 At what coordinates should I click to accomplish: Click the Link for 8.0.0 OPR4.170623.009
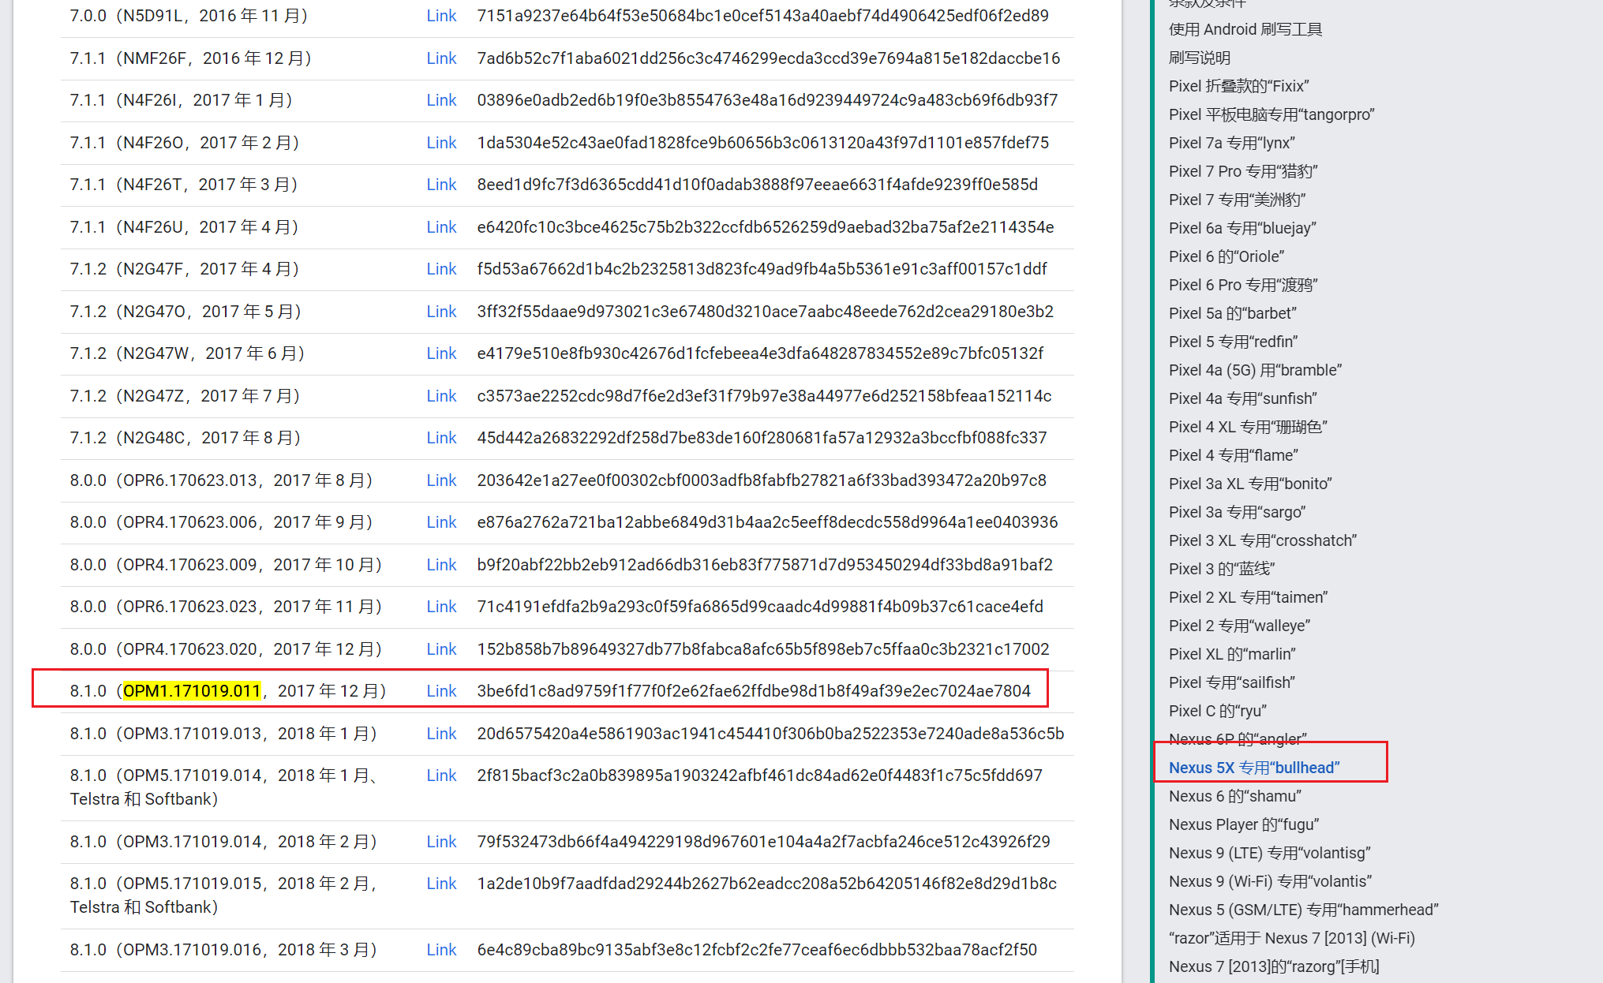pos(441,565)
